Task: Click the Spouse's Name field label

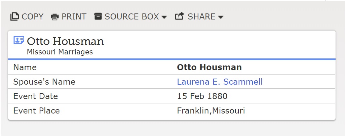Action: (44, 82)
